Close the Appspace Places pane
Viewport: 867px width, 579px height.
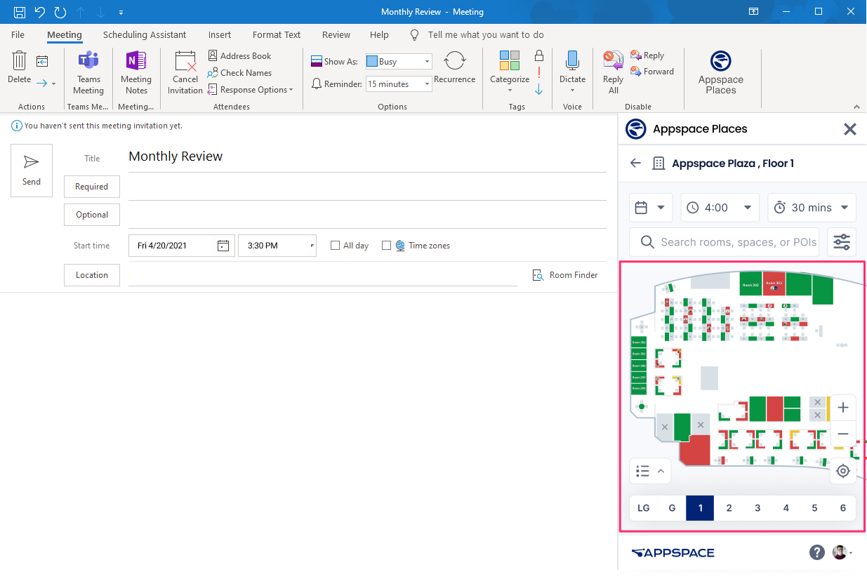click(x=850, y=129)
